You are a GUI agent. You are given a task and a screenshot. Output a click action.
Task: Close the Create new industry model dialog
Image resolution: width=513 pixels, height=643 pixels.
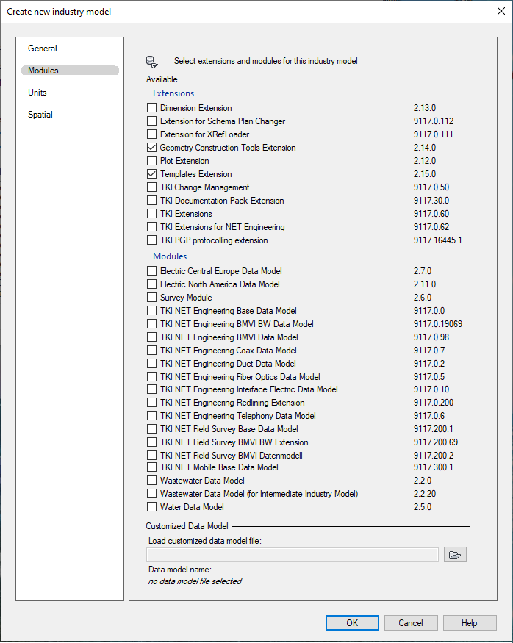click(501, 11)
